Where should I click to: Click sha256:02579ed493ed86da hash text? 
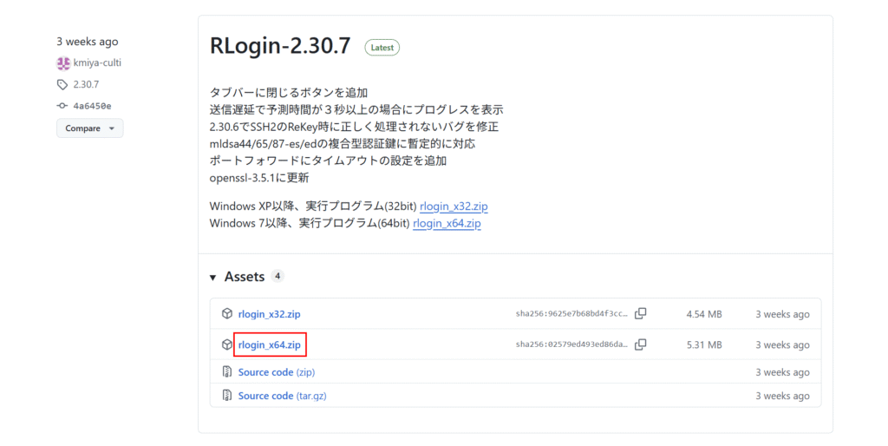[571, 344]
